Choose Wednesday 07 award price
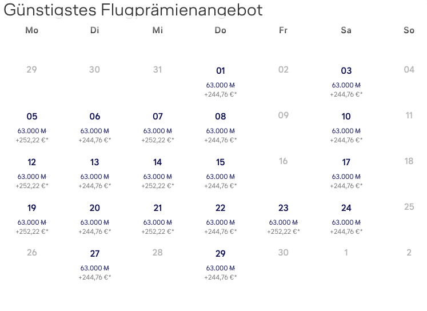Screen dimensions: 427x311 pos(158,126)
